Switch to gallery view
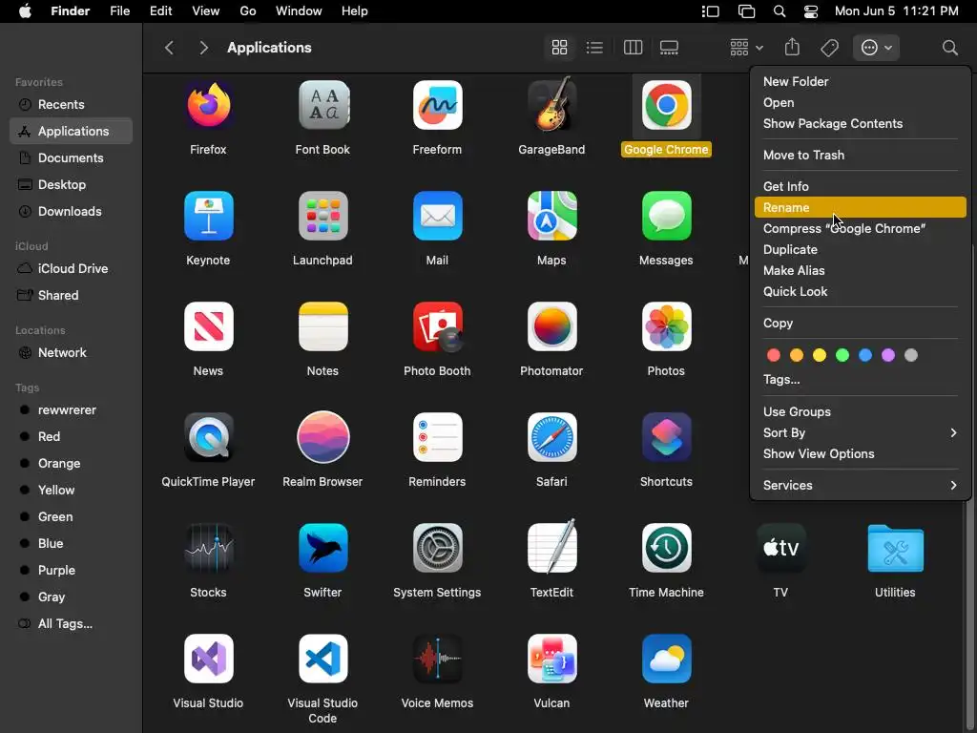Viewport: 977px width, 733px height. 669,48
